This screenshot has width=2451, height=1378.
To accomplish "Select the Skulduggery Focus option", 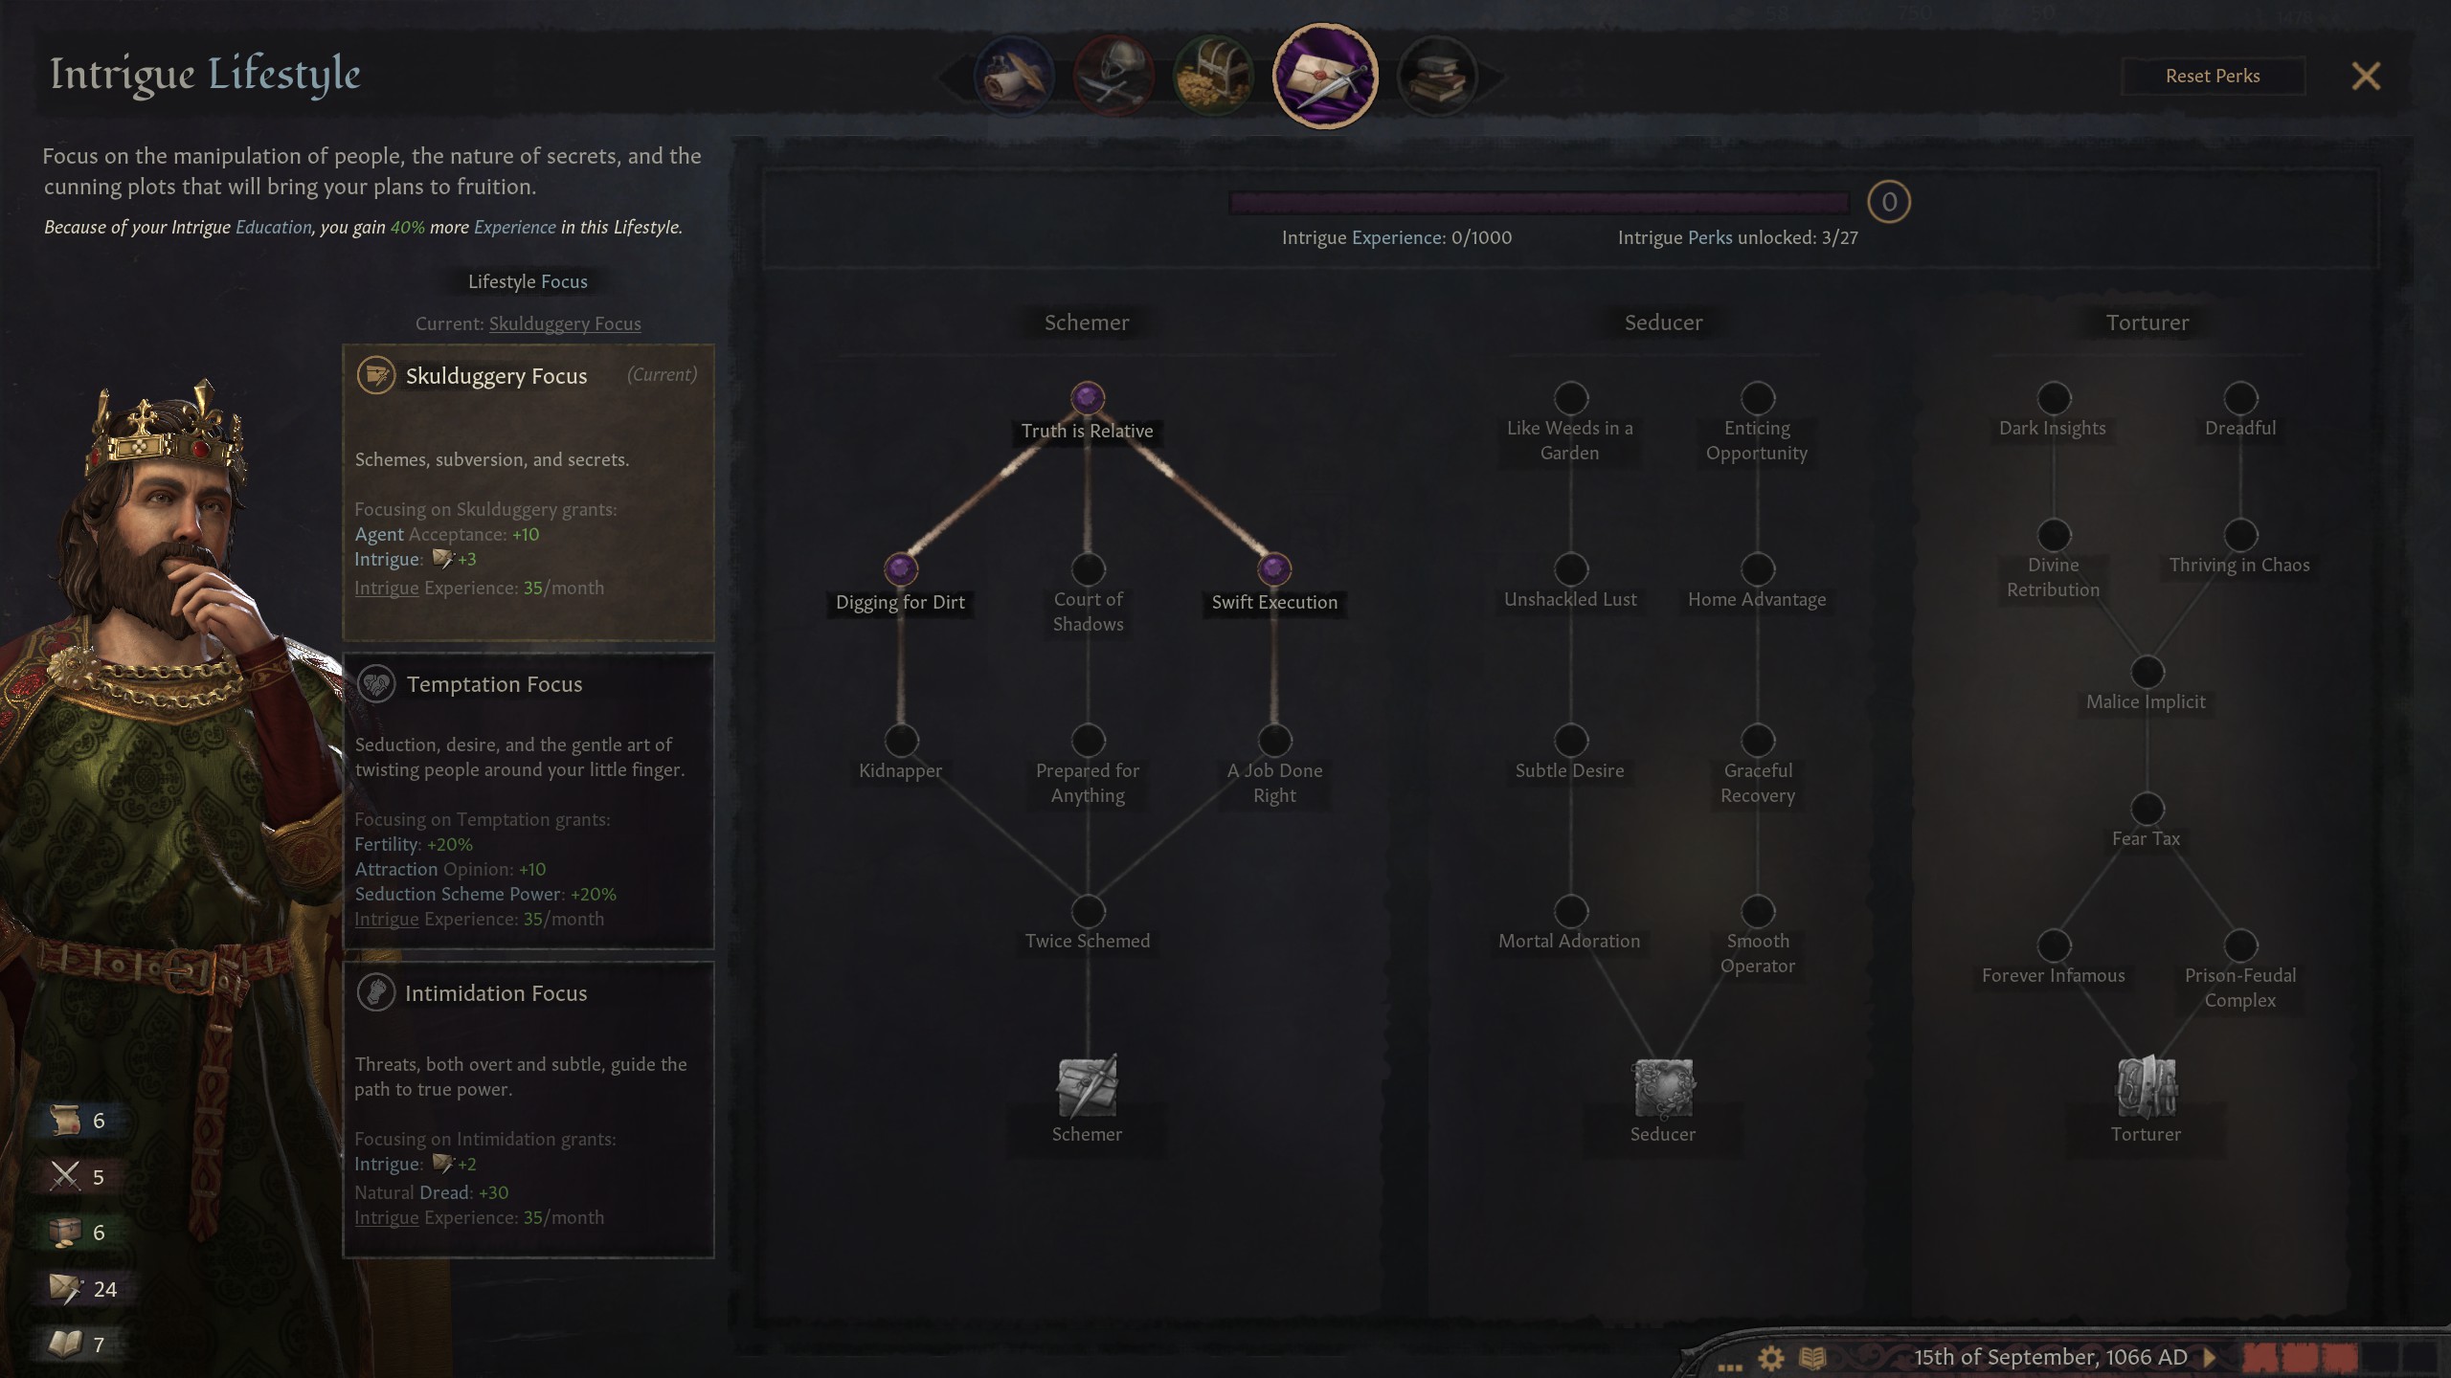I will pyautogui.click(x=528, y=493).
